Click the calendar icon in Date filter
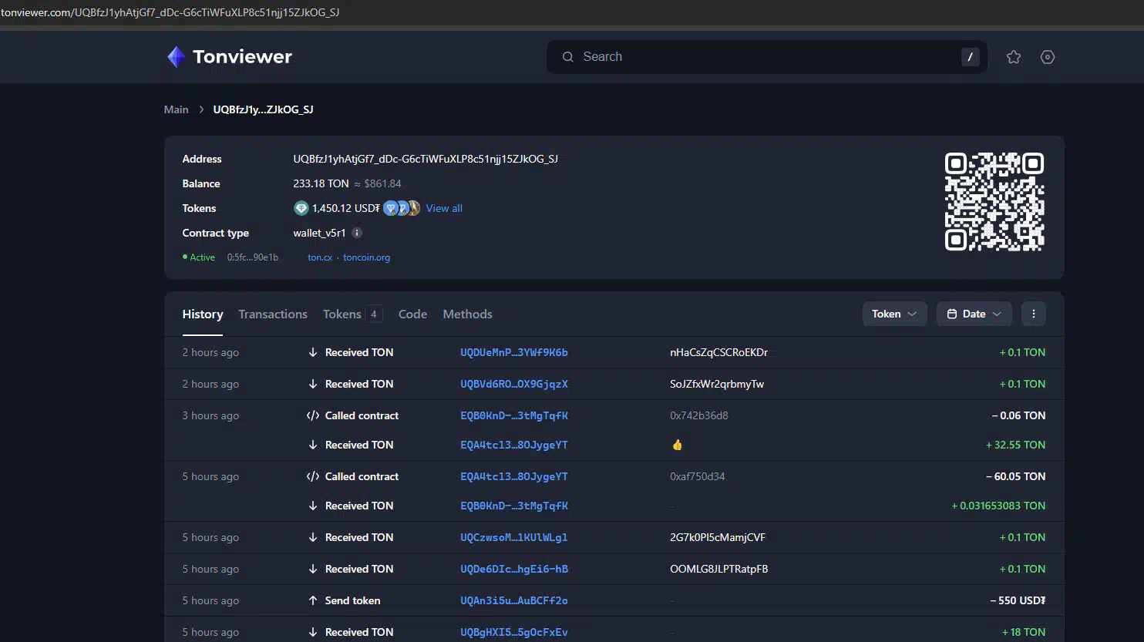The width and height of the screenshot is (1144, 642). (952, 314)
